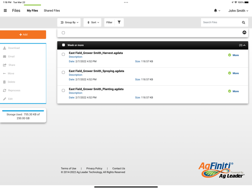The image size is (252, 189).
Task: Click the Files page title
Action: tap(16, 10)
